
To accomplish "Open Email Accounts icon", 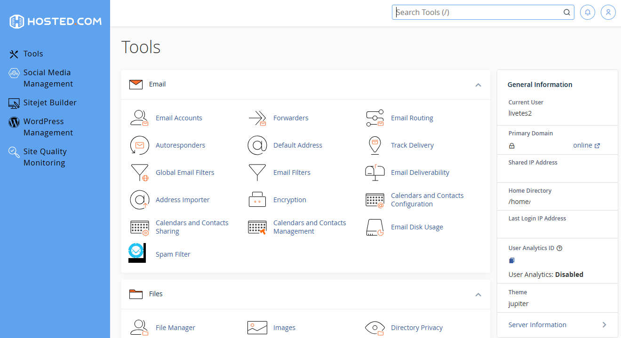I will pyautogui.click(x=139, y=118).
